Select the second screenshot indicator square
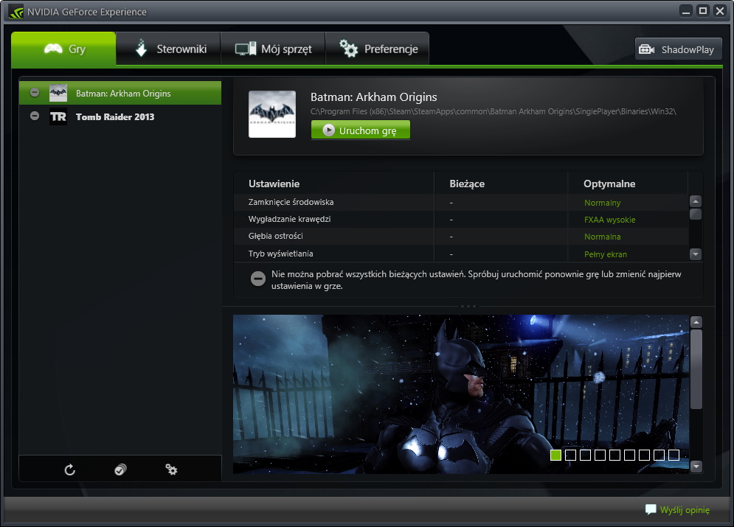This screenshot has height=527, width=734. point(571,455)
